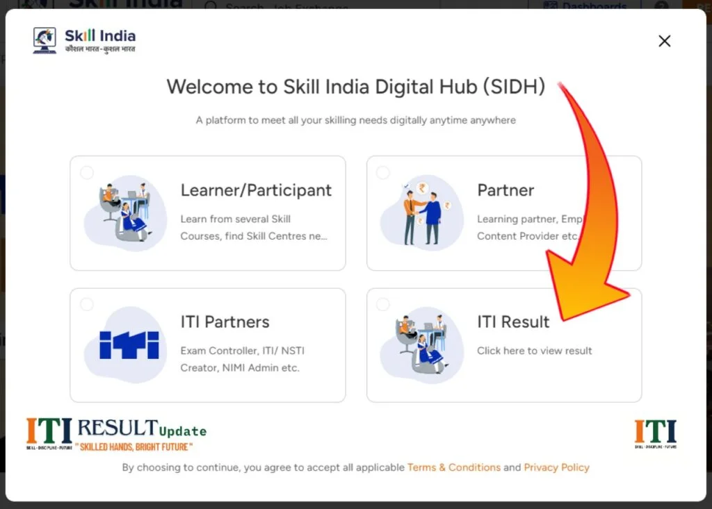Open the Partner card title
712x509 pixels.
505,190
